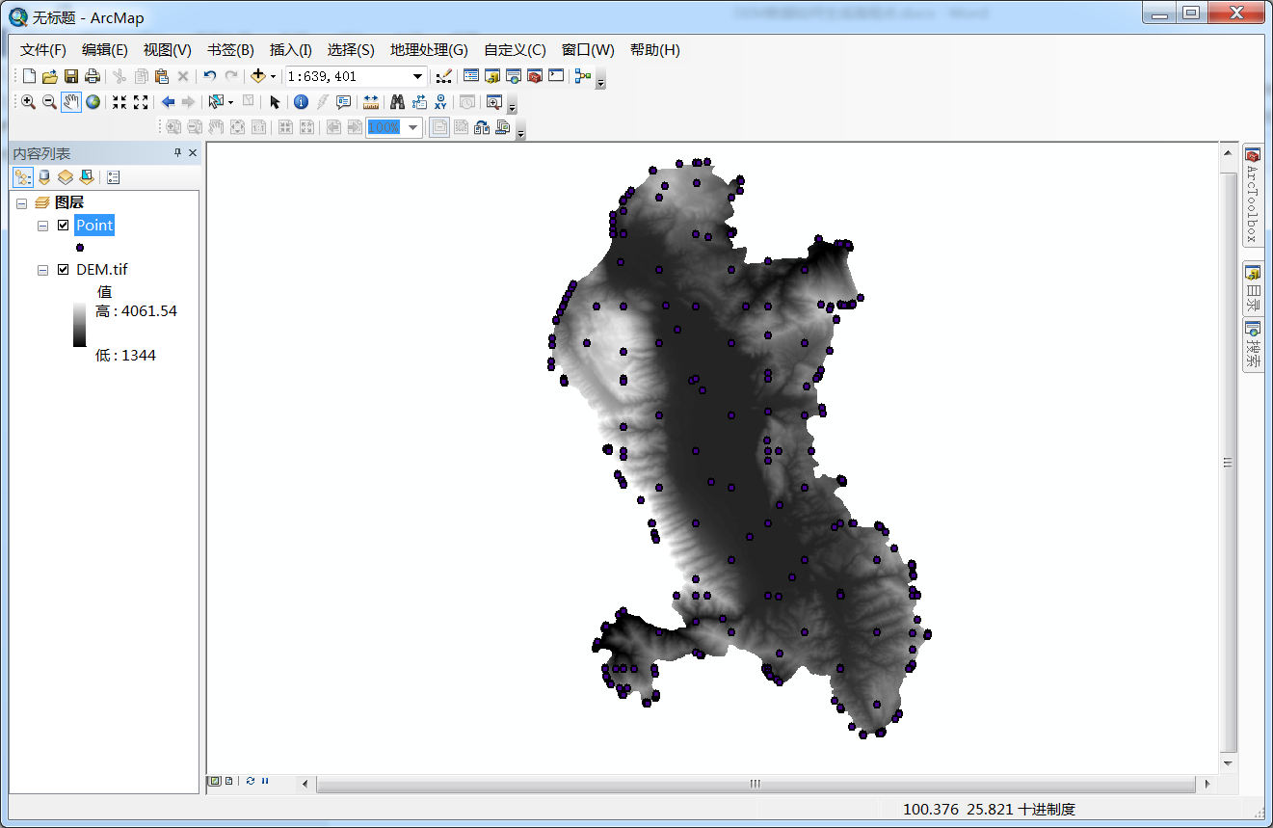Screen dimensions: 1273x828
Task: Switch to List By Selection
Action: [x=86, y=177]
